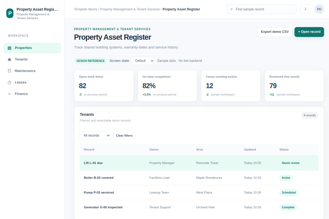This screenshot has height=219, width=329.
Task: Navigate to Leases
Action: (x=32, y=82)
